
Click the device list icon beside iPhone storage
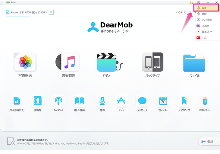click(51, 12)
